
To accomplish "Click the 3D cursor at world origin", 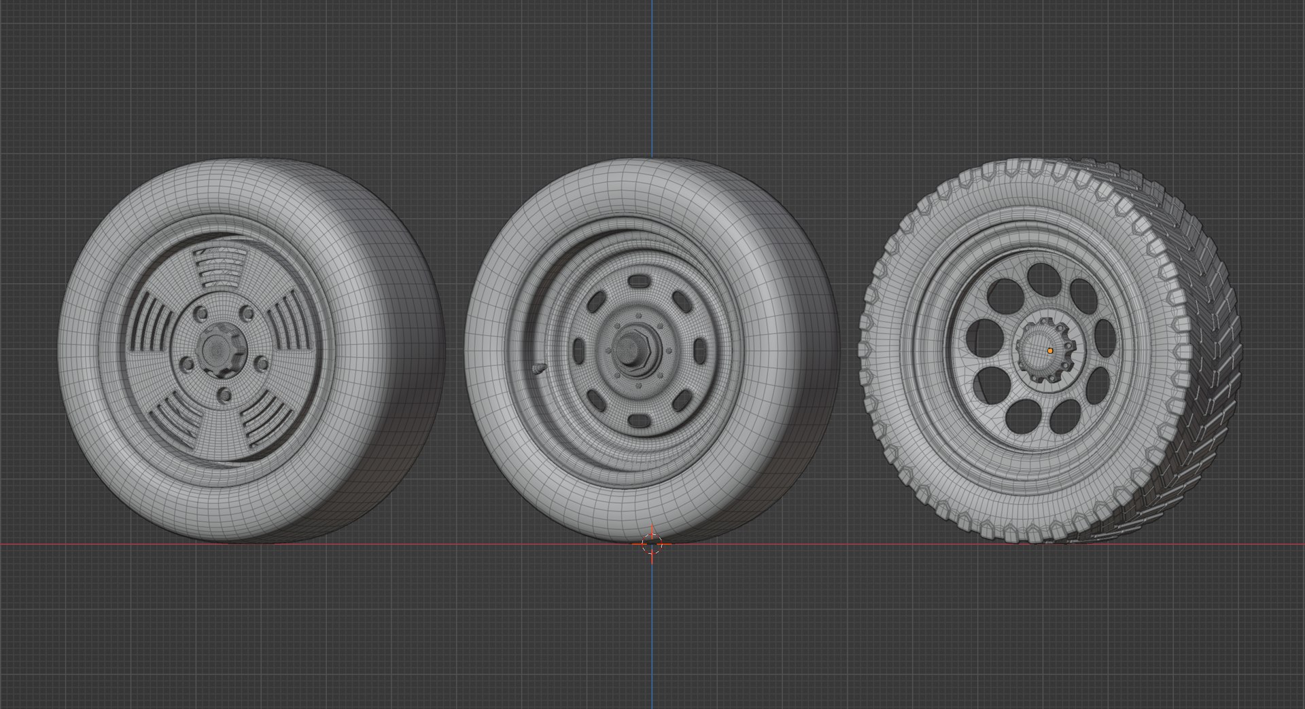I will pyautogui.click(x=652, y=543).
